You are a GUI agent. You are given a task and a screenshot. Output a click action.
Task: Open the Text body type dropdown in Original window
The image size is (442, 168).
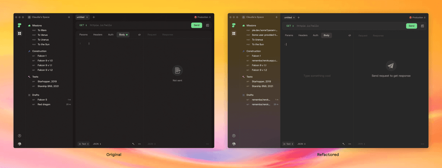pos(83,144)
